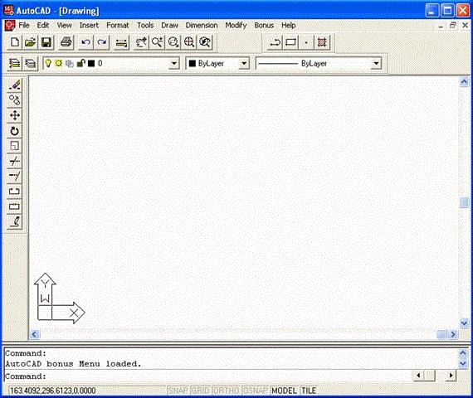Open the Draw menu
This screenshot has height=398, width=473.
pyautogui.click(x=169, y=26)
